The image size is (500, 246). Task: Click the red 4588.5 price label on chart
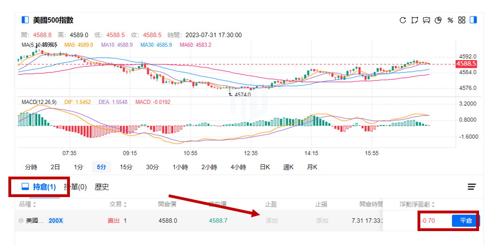click(466, 64)
